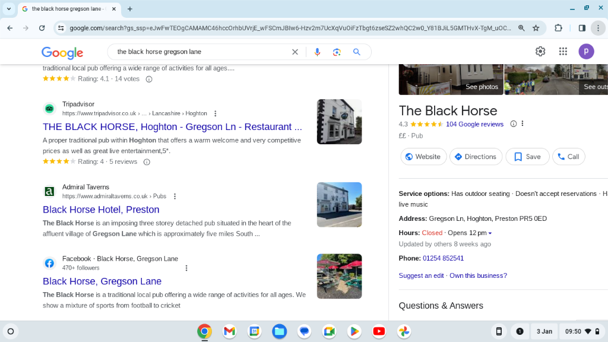Launch YouTube from the shelf
The width and height of the screenshot is (608, 342).
point(379,331)
